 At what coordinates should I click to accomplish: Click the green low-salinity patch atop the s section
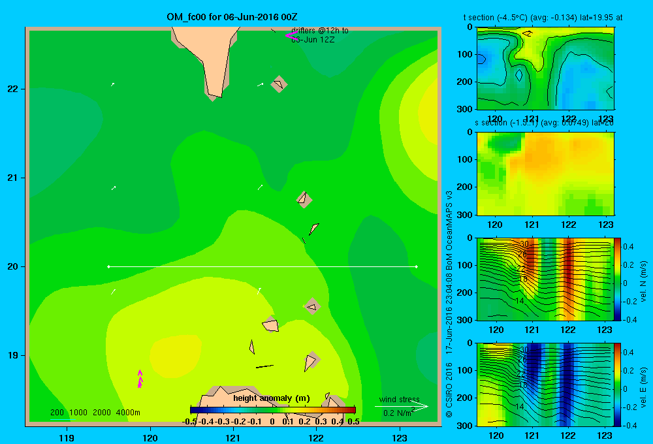tap(504, 143)
